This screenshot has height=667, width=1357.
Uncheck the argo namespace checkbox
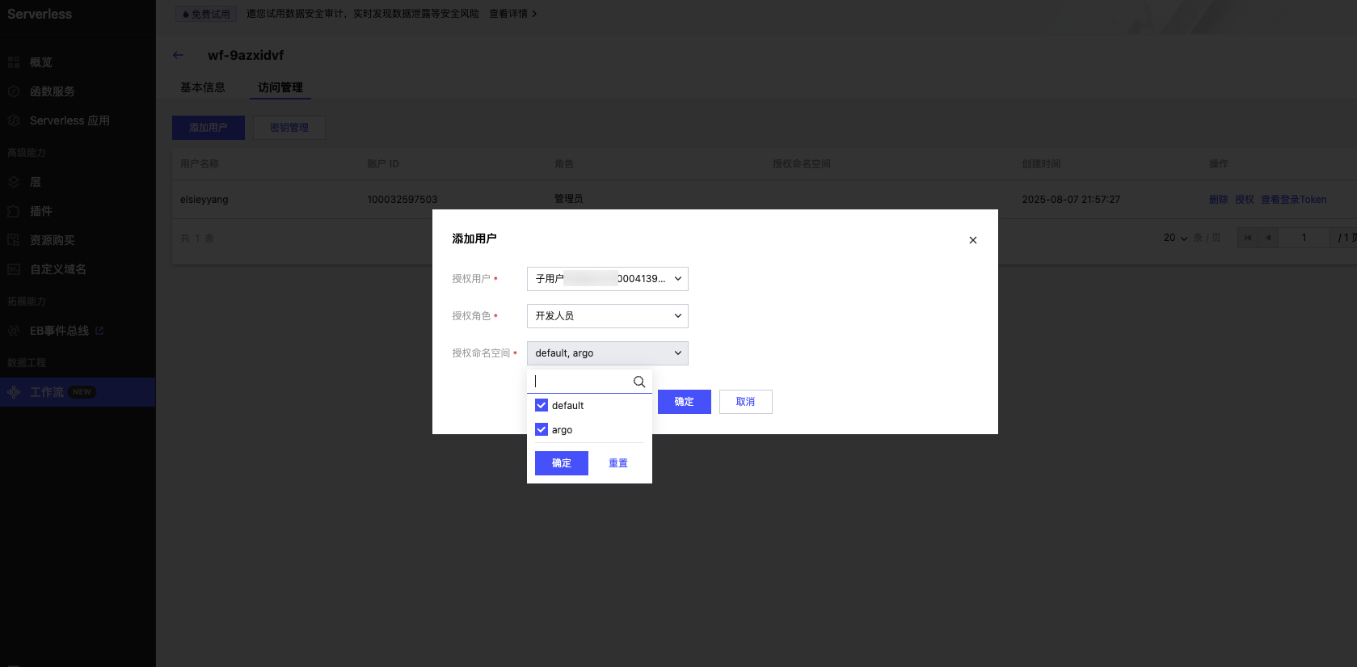click(x=542, y=429)
